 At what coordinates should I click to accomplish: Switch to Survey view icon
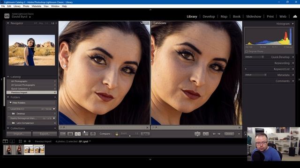(x=85, y=134)
